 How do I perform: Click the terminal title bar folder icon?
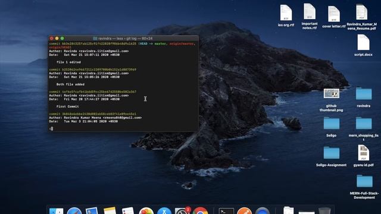pos(95,38)
